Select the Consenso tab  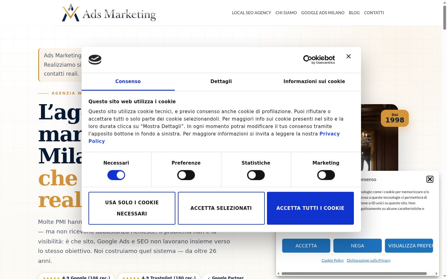128,82
